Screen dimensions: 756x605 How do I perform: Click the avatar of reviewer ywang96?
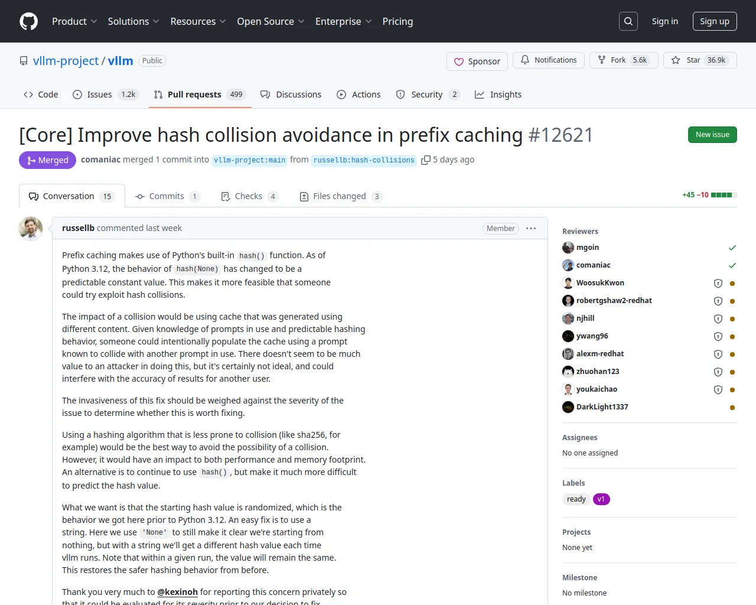tap(568, 336)
